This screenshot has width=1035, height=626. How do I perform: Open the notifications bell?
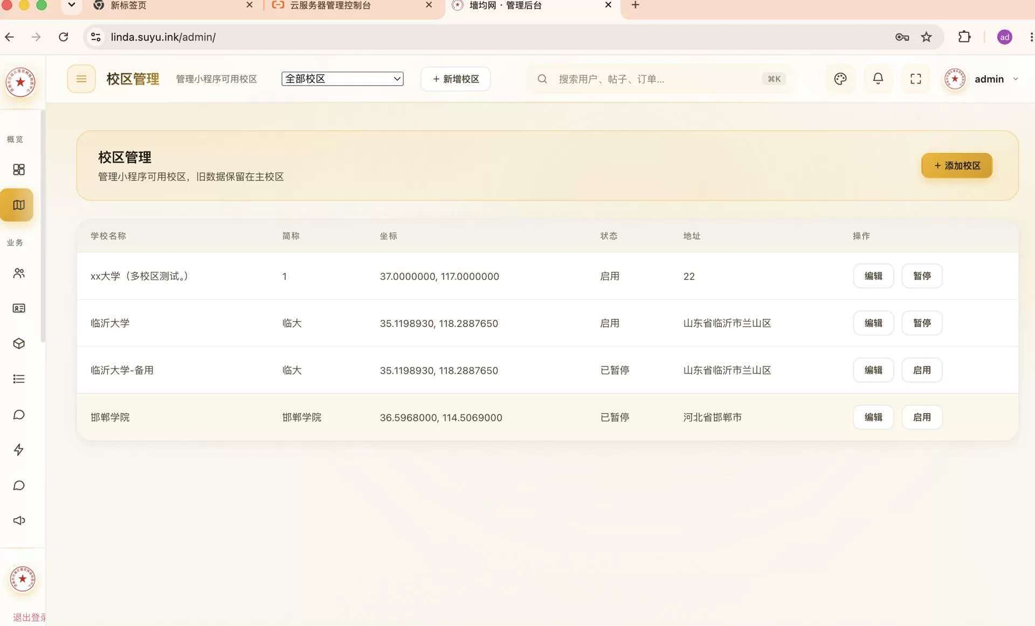[x=878, y=79]
